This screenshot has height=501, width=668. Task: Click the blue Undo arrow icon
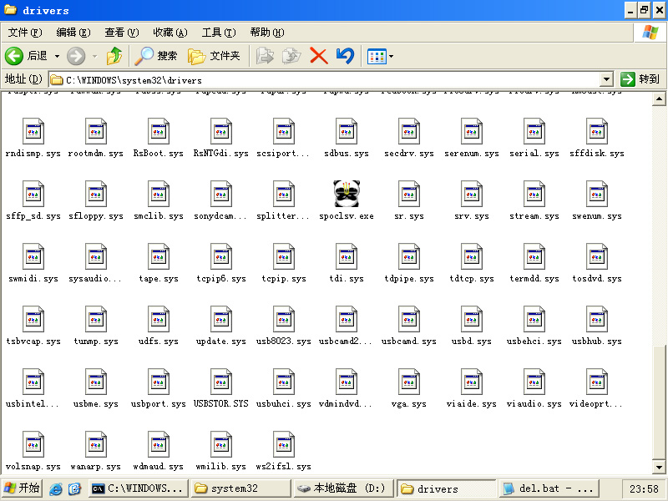(345, 56)
